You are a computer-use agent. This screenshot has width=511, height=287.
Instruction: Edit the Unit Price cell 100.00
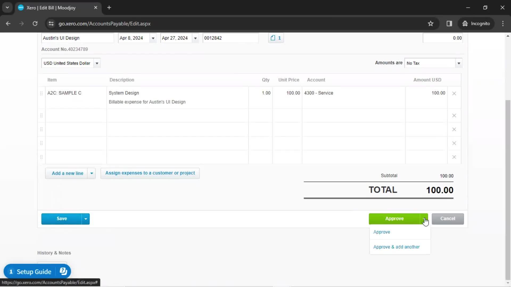(x=287, y=98)
